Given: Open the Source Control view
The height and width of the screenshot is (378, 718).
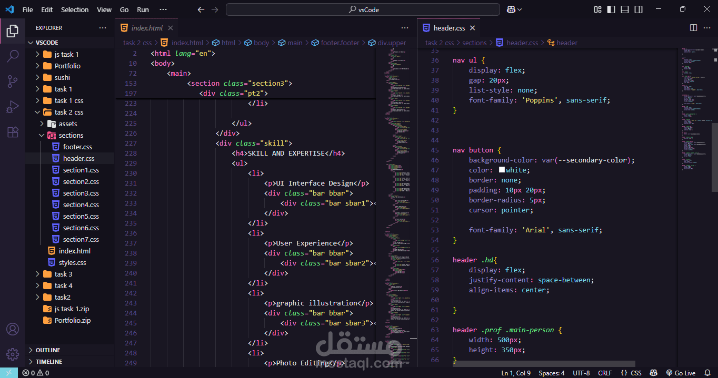Looking at the screenshot, I should click(x=13, y=81).
